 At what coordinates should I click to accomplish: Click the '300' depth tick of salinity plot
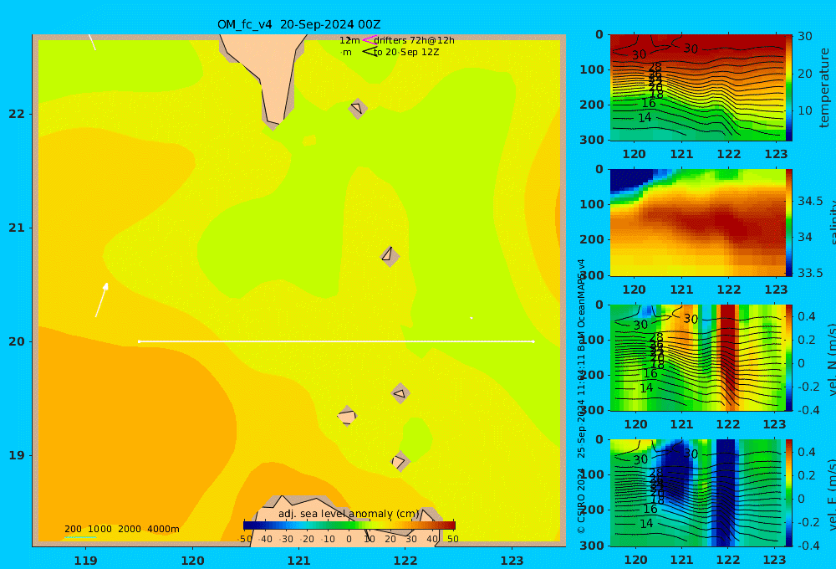pyautogui.click(x=592, y=275)
